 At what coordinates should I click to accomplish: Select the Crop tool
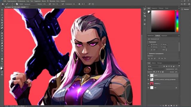(2, 20)
